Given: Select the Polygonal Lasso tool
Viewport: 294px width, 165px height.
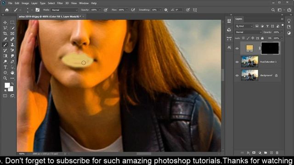Looking at the screenshot, I should pyautogui.click(x=5, y=28).
